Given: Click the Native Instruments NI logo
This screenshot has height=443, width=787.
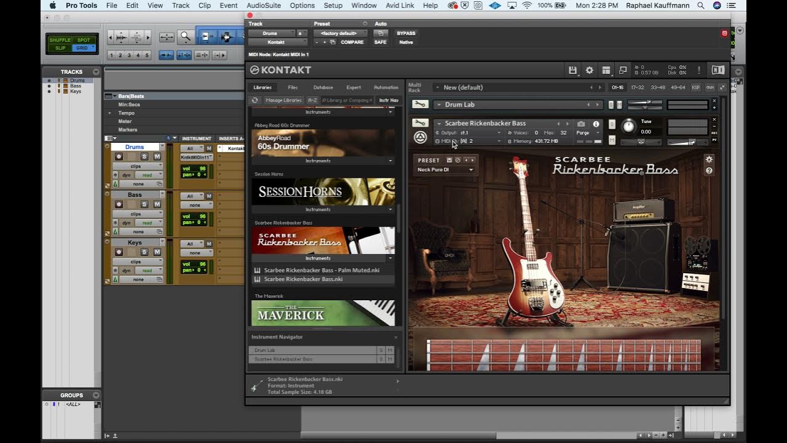Looking at the screenshot, I should click(718, 70).
